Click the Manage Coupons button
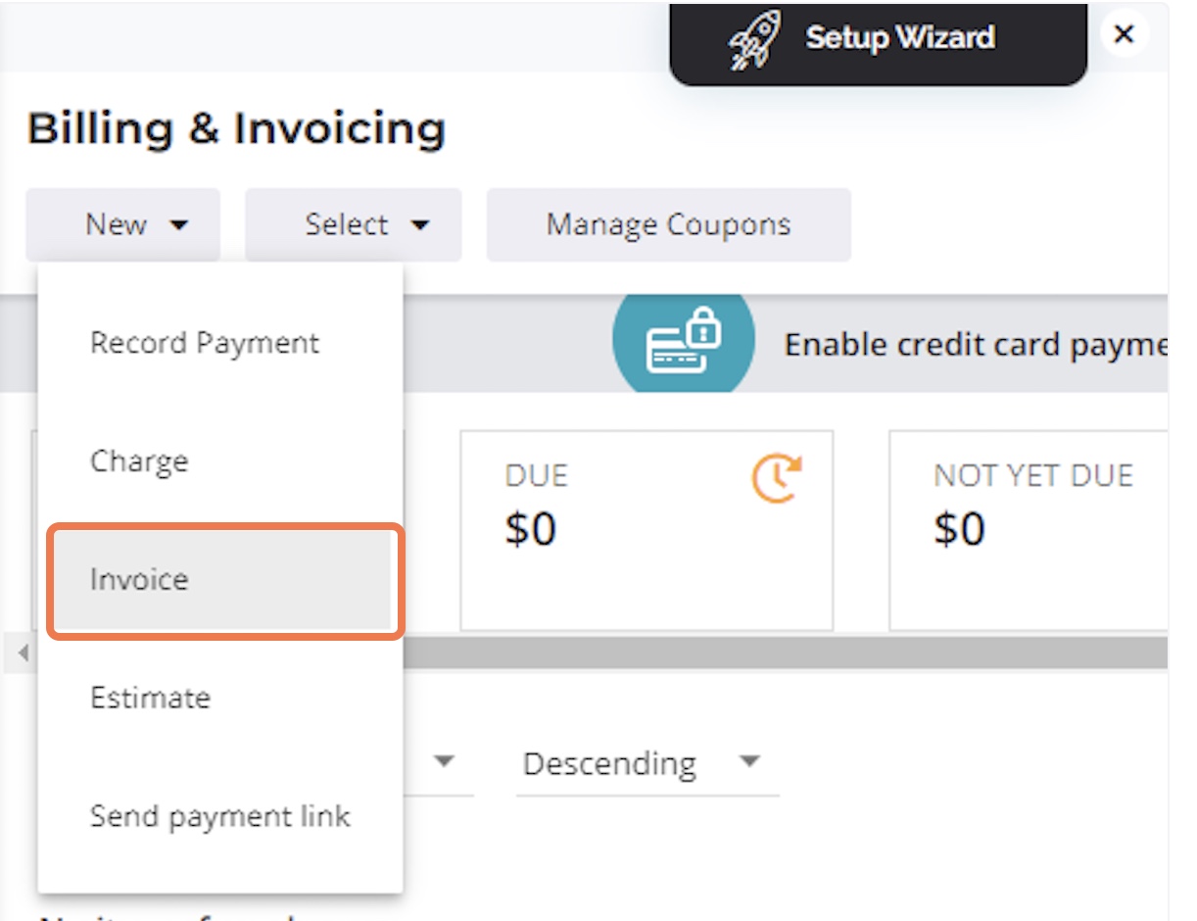The width and height of the screenshot is (1197, 921). coord(668,224)
